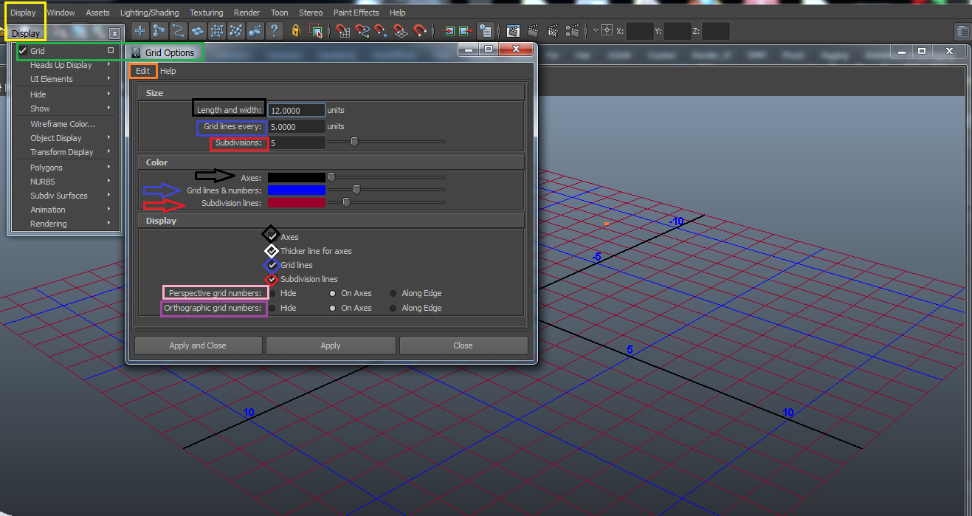Enable the snap to curves magnet icon

pos(362,31)
